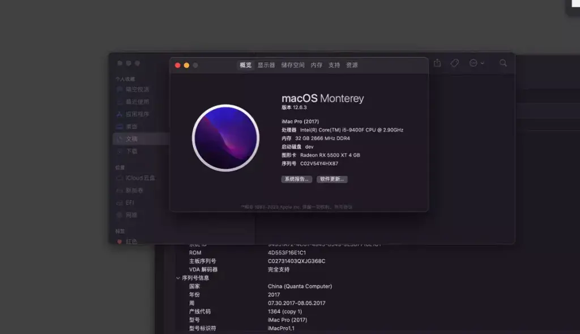Switch to the 显示器 displays tab

tap(266, 65)
